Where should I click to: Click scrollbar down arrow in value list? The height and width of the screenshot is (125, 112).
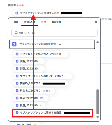click(x=98, y=117)
